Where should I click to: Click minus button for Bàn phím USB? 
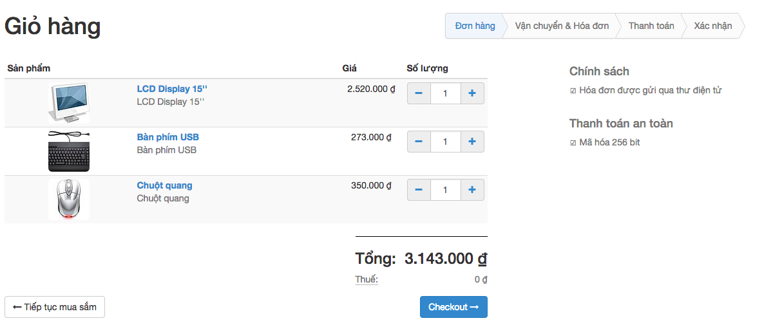[x=419, y=142]
